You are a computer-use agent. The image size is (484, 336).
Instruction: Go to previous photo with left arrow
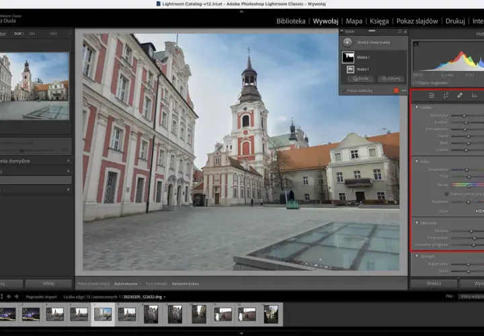click(9, 296)
